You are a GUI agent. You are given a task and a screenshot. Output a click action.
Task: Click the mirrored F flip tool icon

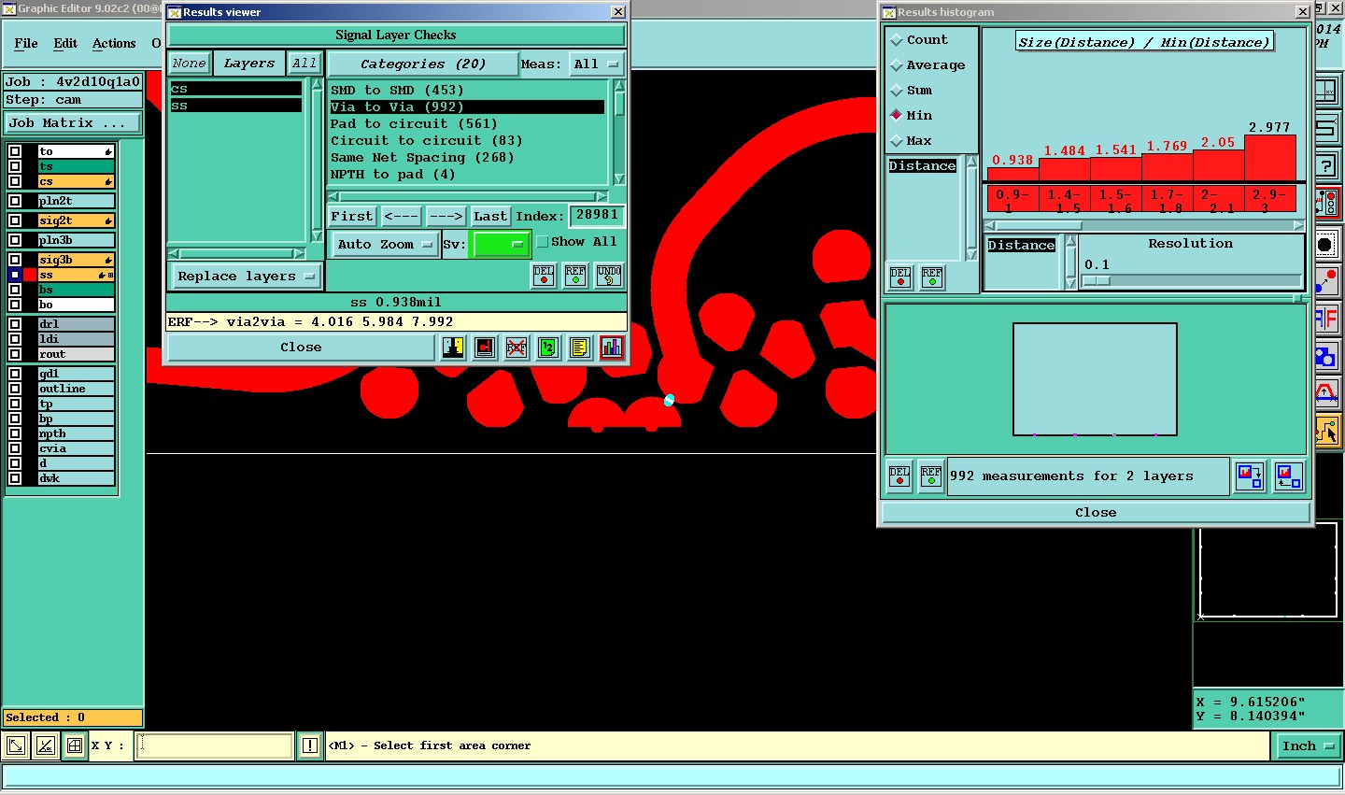point(1327,318)
